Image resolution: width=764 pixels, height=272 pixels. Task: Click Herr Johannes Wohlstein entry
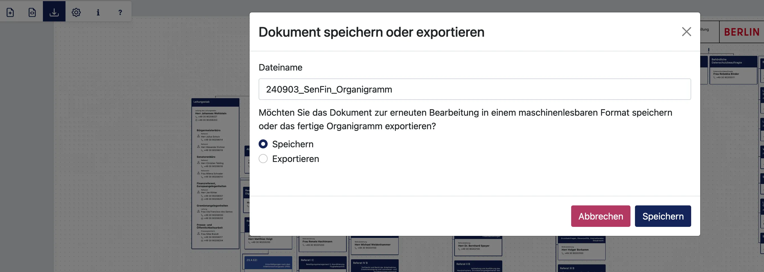(211, 113)
